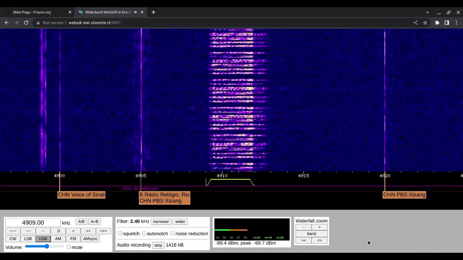463x260 pixels.
Task: Enable the squelch checkbox
Action: [x=120, y=233]
